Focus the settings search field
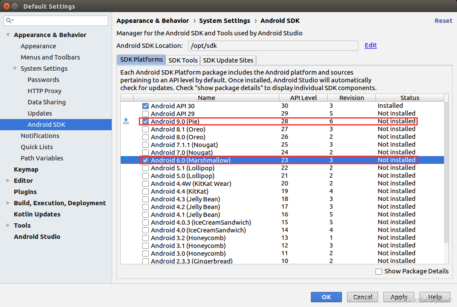The height and width of the screenshot is (307, 457). click(56, 20)
